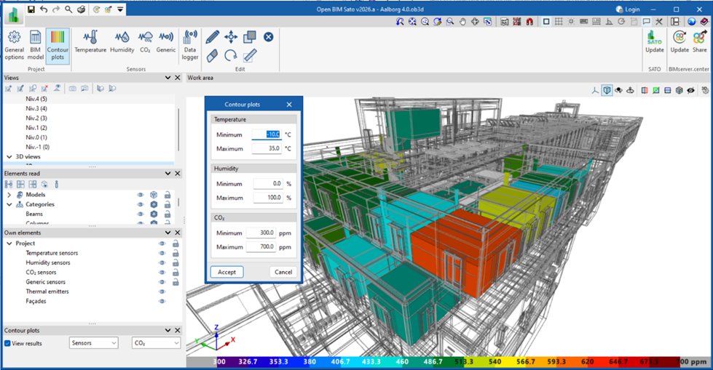
Task: Toggle visibility of CO₂ sensors
Action: click(x=162, y=272)
